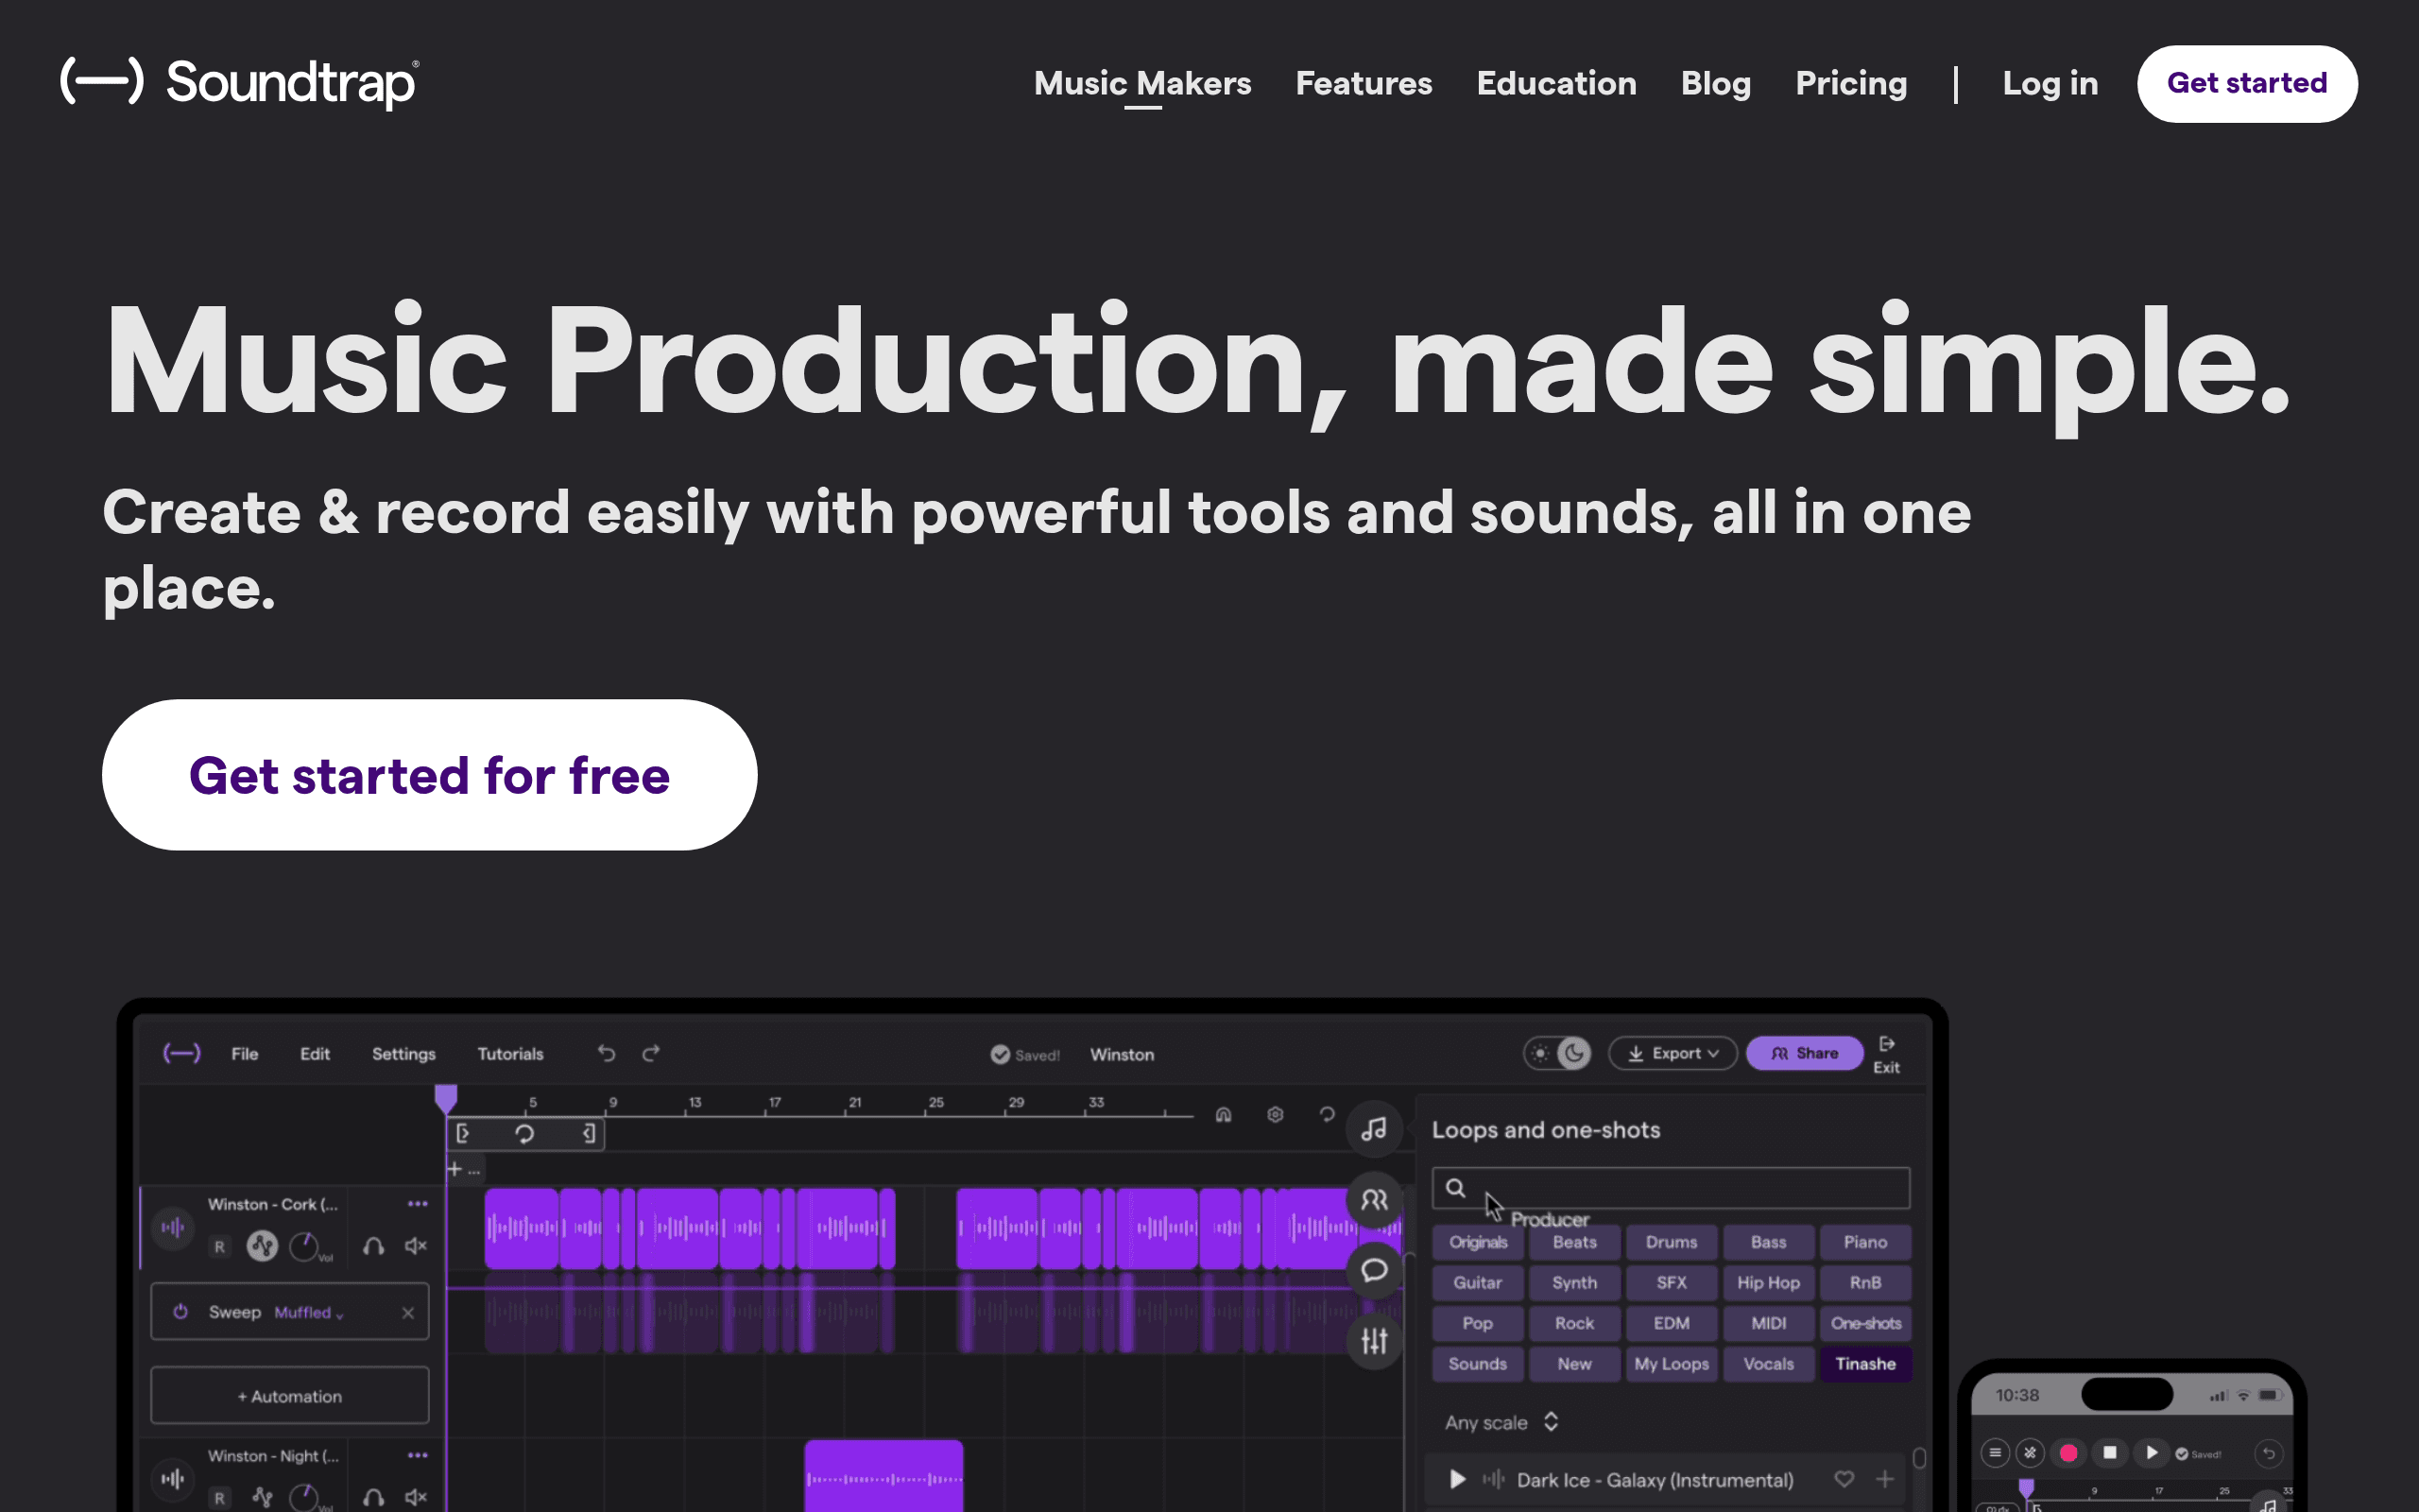Click the Winston - Cork track waveform icon
The width and height of the screenshot is (2419, 1512).
coord(173,1227)
